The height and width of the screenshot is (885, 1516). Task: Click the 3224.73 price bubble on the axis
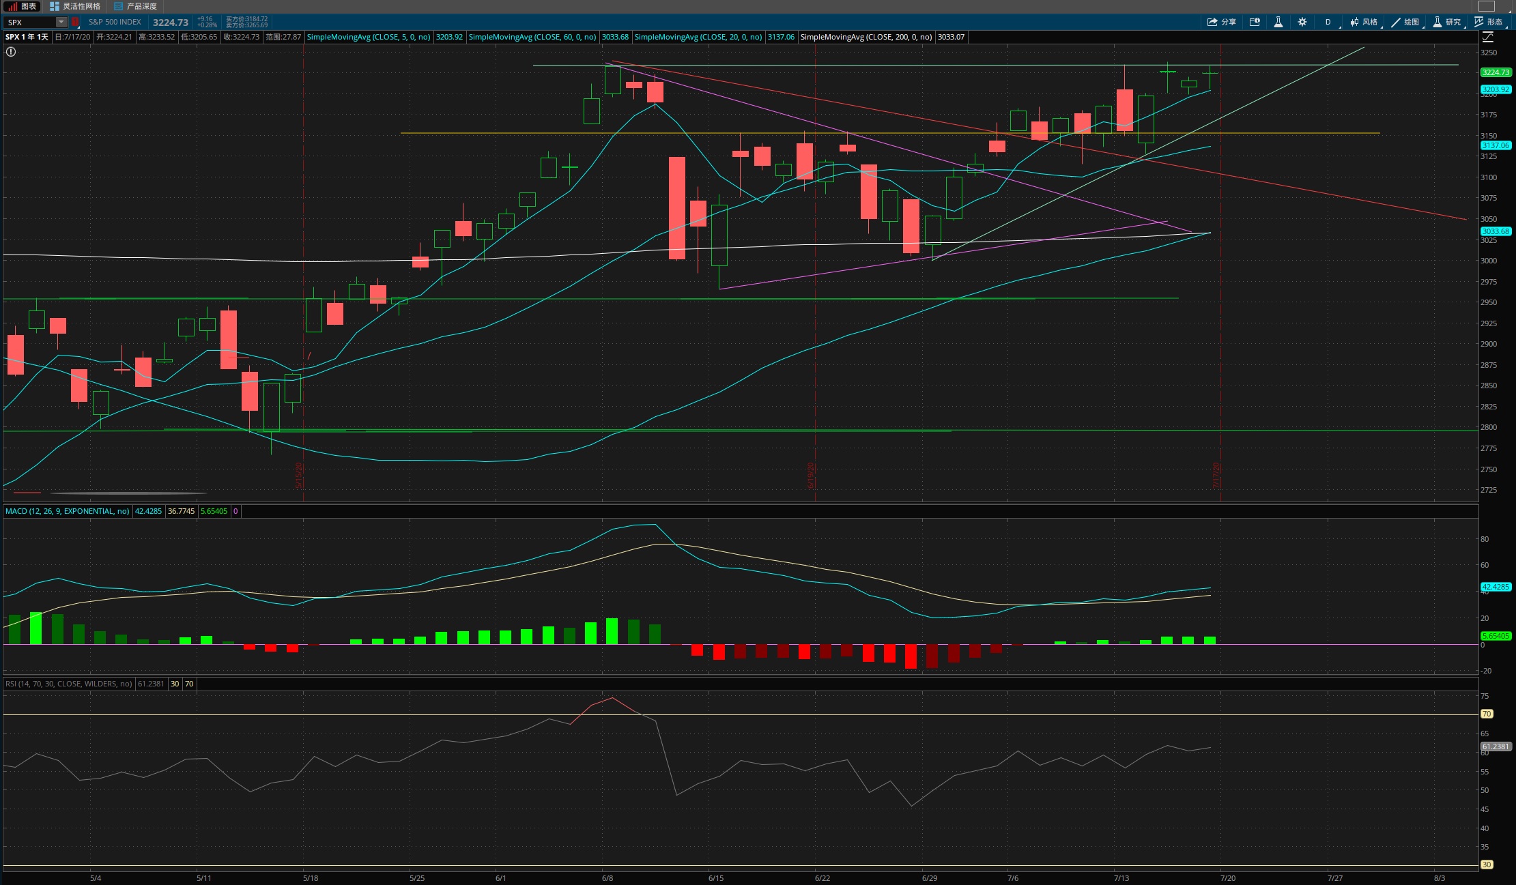1496,72
